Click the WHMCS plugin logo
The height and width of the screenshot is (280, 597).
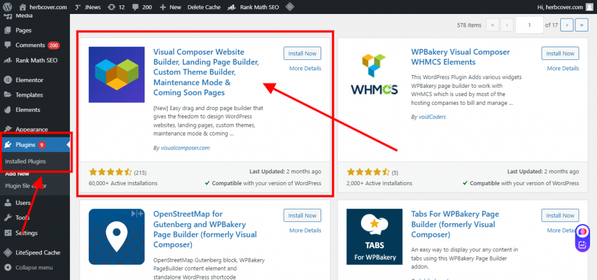(x=374, y=75)
